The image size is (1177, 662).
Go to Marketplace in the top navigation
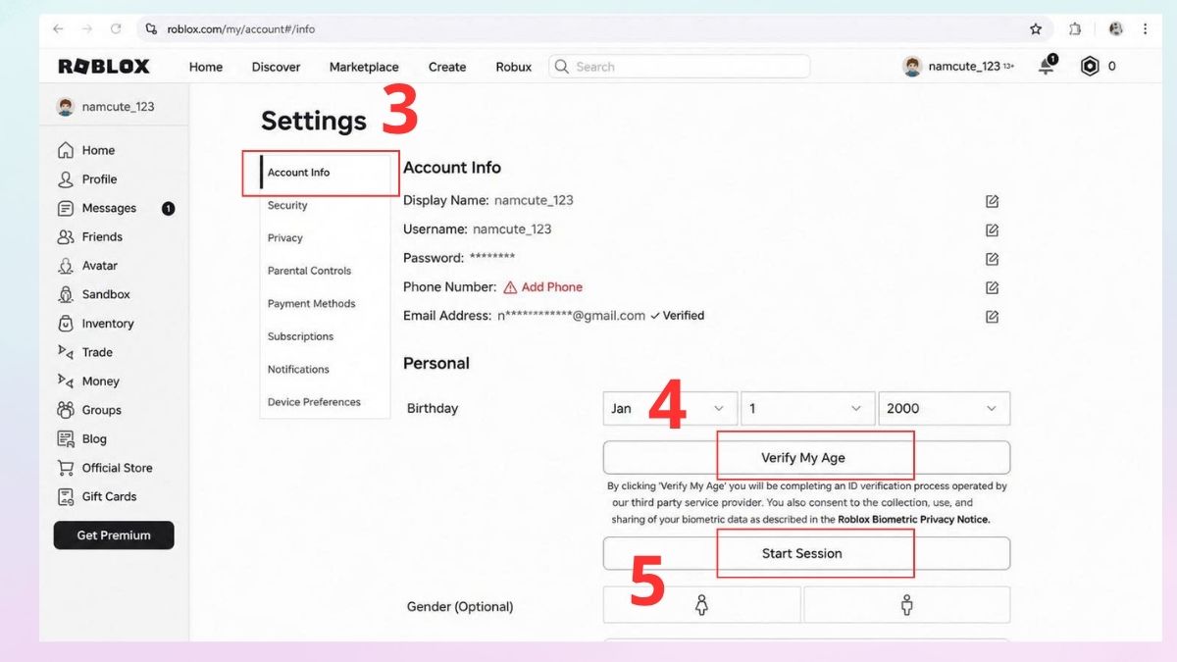coord(364,67)
